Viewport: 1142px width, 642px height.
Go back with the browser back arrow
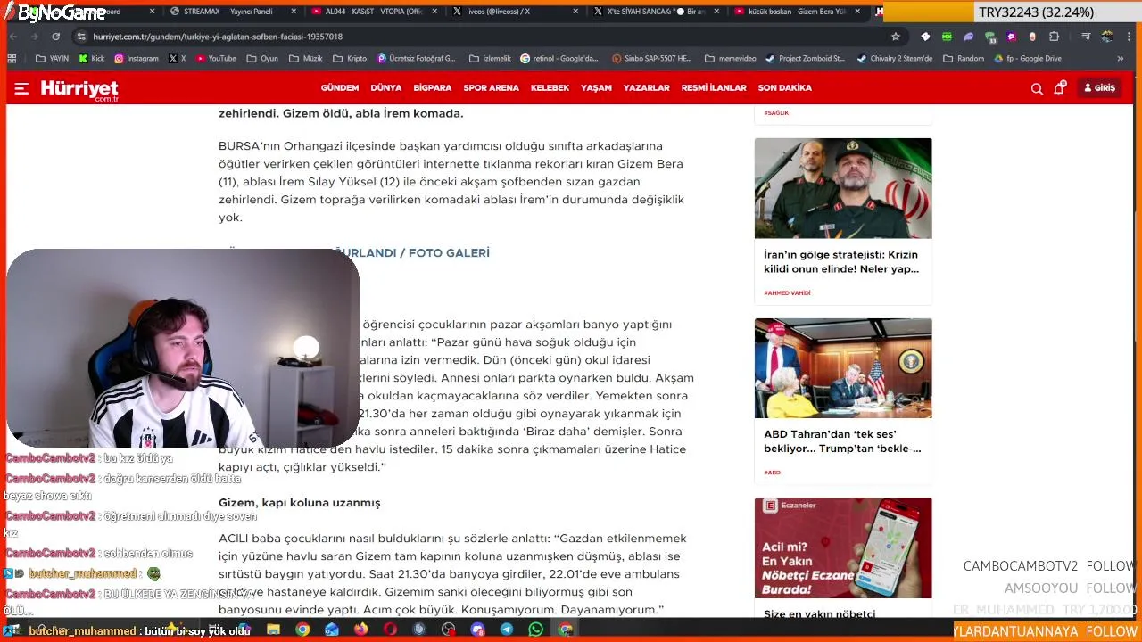coord(13,37)
